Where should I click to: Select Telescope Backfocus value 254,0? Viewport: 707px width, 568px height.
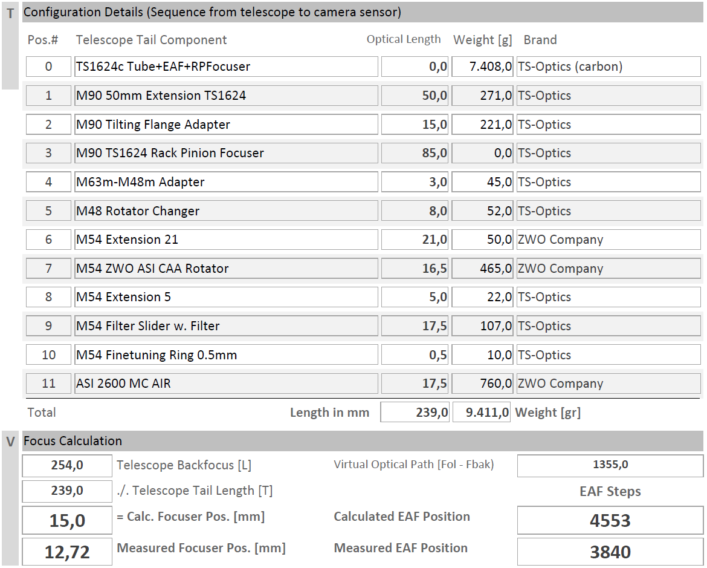tap(67, 466)
